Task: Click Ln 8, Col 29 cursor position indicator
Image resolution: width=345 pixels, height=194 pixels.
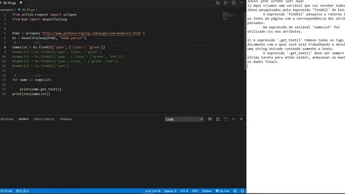Action: click(153, 191)
